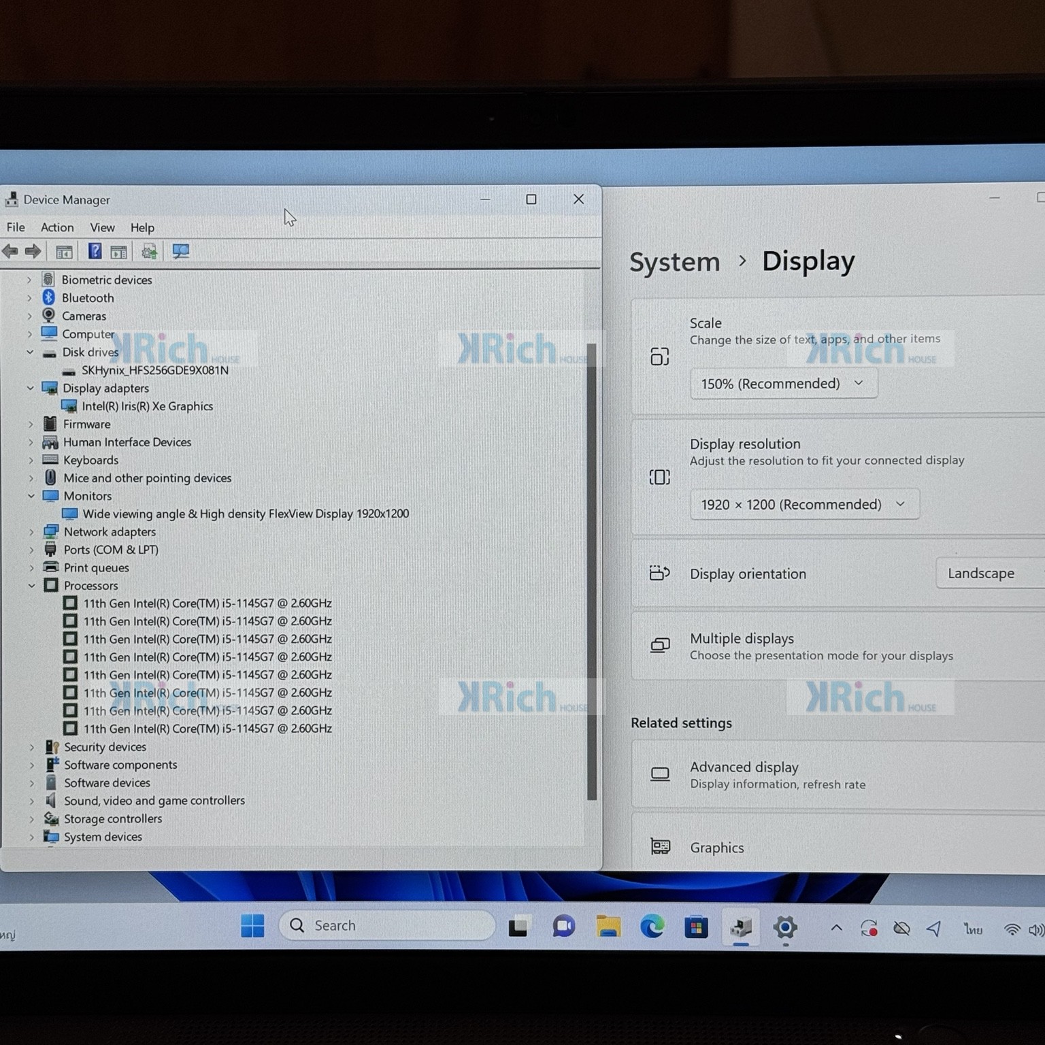Screen dimensions: 1045x1045
Task: Launch Microsoft Edge from the taskbar
Action: click(x=652, y=927)
